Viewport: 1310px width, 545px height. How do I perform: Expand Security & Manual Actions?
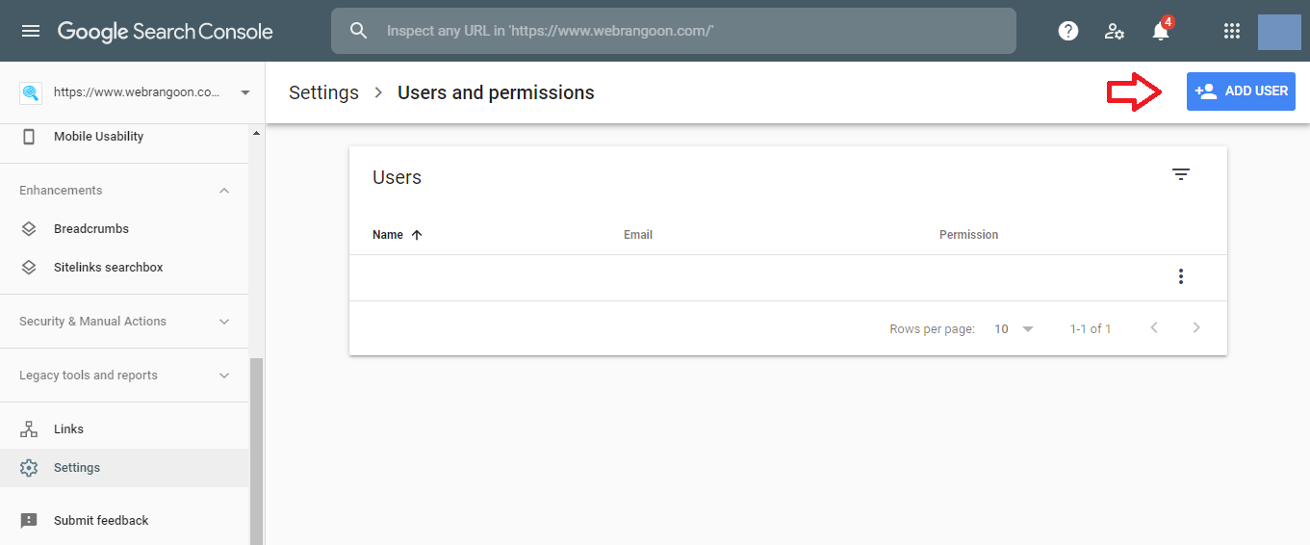[125, 322]
